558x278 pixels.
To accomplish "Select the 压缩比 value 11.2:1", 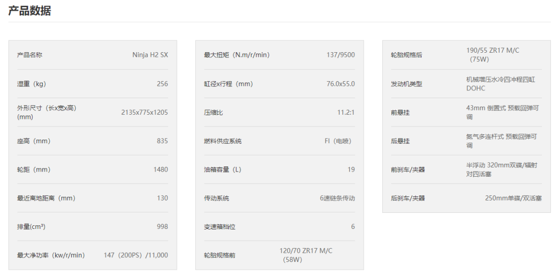I will click(x=346, y=112).
